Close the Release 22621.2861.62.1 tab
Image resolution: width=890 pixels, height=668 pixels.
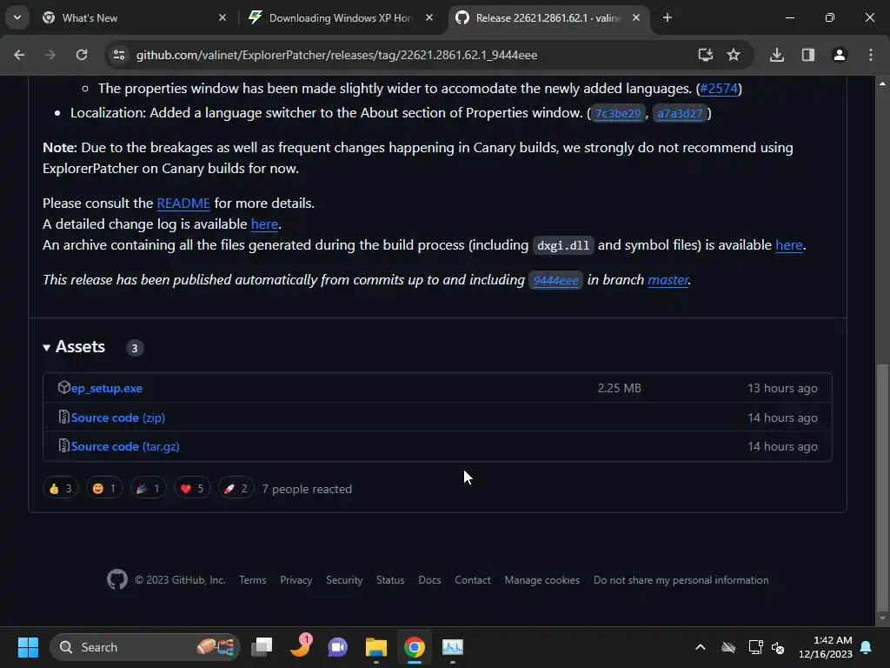coord(636,17)
